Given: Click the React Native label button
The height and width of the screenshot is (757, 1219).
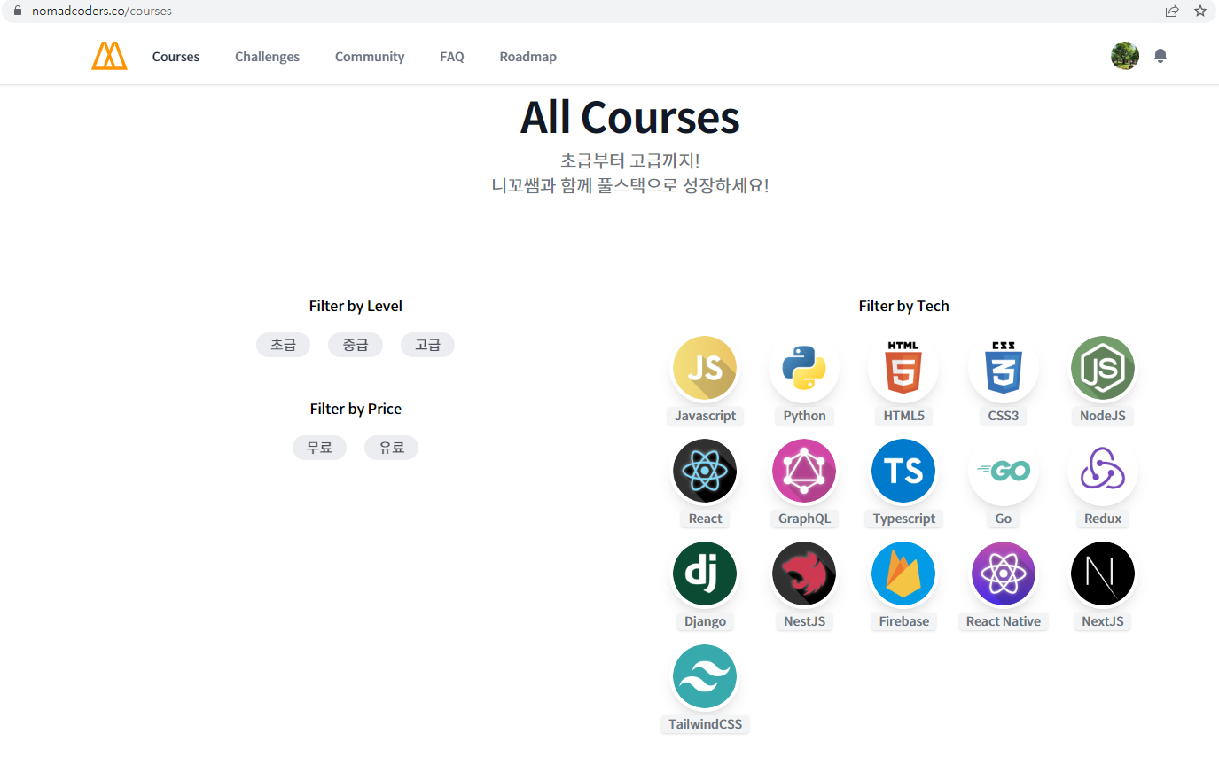Looking at the screenshot, I should [1003, 621].
